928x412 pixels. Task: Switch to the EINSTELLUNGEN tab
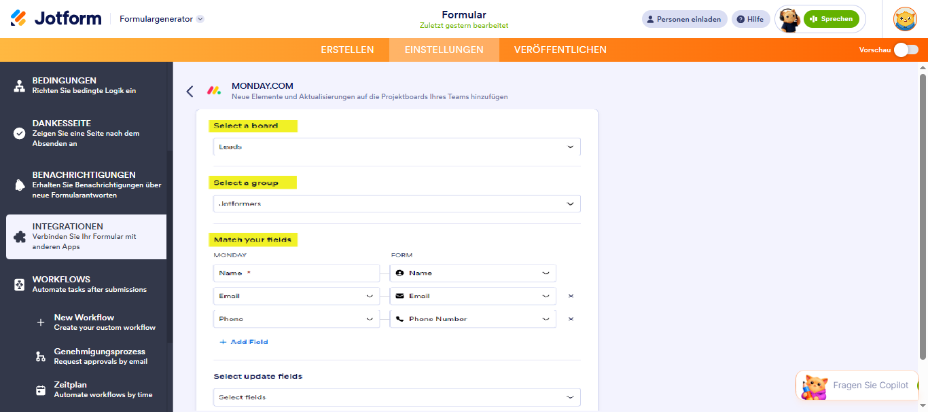tap(444, 50)
